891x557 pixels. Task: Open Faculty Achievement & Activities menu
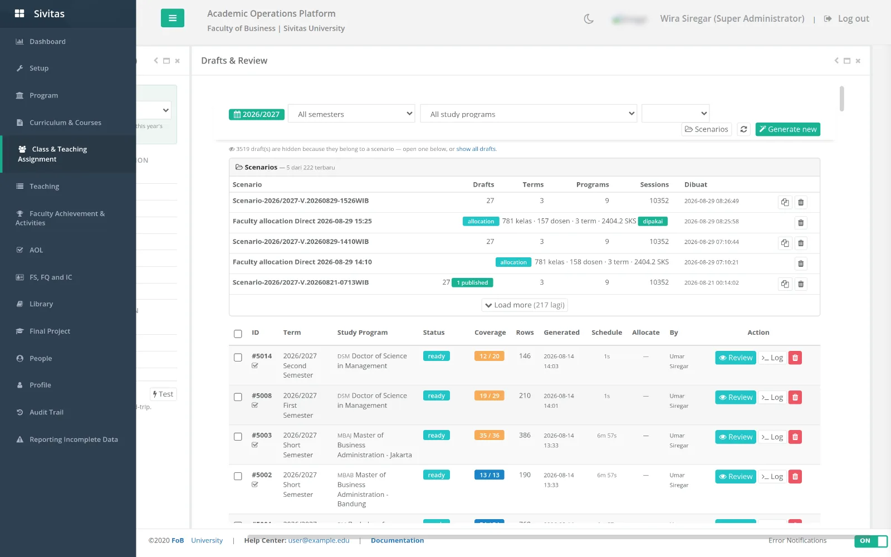pos(68,218)
